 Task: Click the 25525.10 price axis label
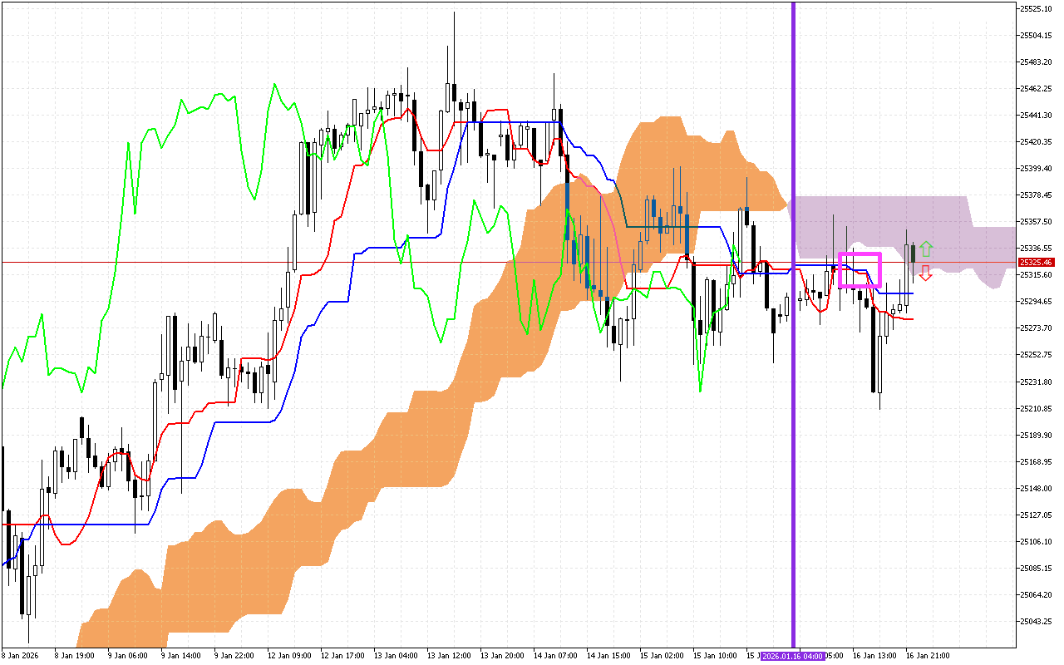click(1036, 9)
